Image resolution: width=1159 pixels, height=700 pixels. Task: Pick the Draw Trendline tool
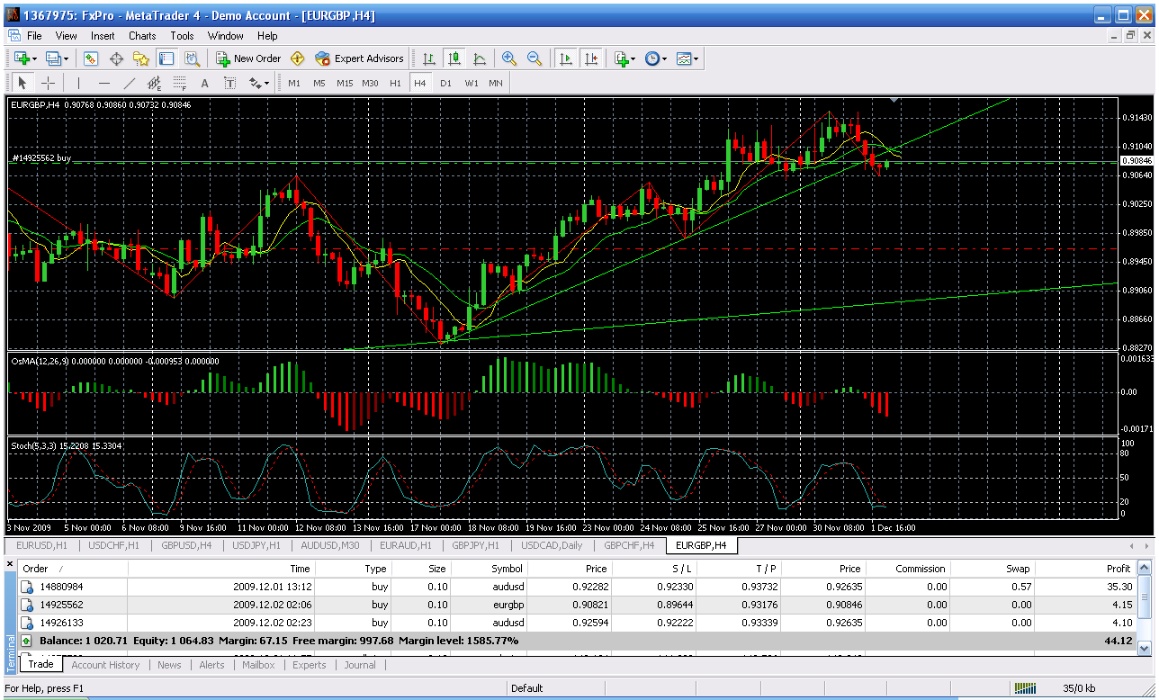[x=129, y=83]
